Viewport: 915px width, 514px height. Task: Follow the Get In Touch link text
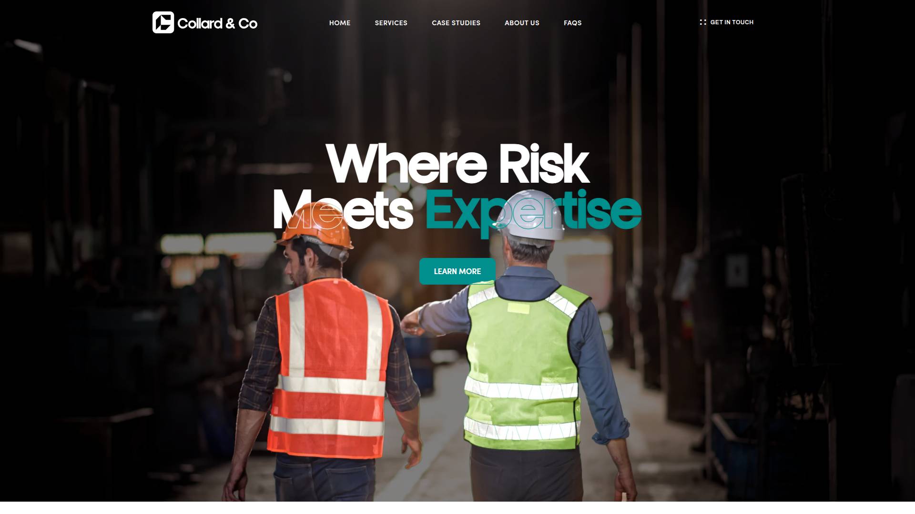(732, 22)
